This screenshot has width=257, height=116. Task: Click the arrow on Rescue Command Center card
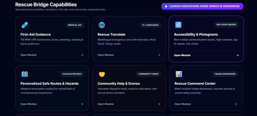pyautogui.click(x=236, y=104)
